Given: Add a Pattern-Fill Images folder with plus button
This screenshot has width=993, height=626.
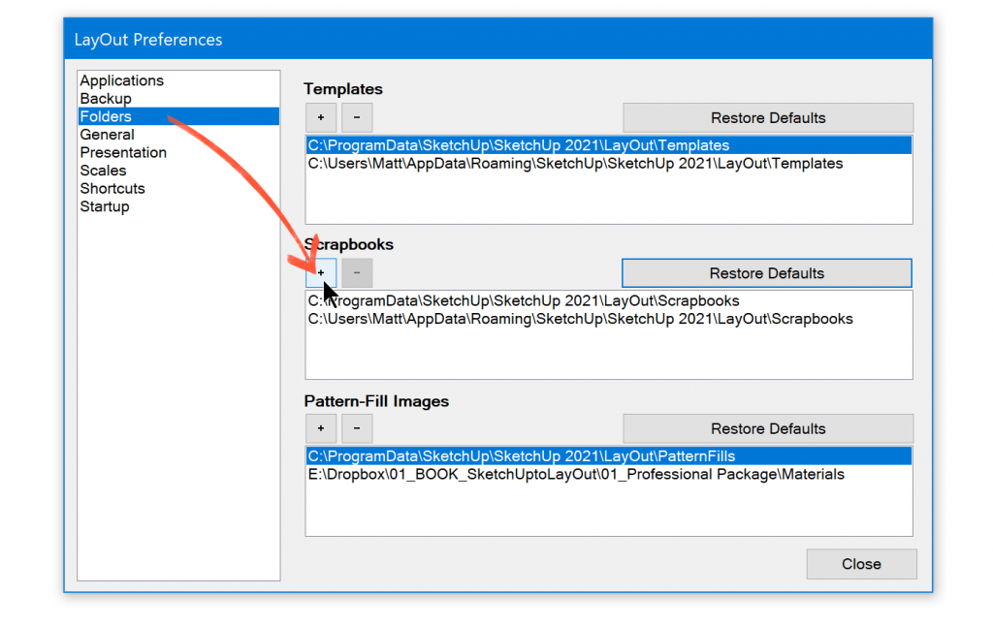Looking at the screenshot, I should point(321,428).
